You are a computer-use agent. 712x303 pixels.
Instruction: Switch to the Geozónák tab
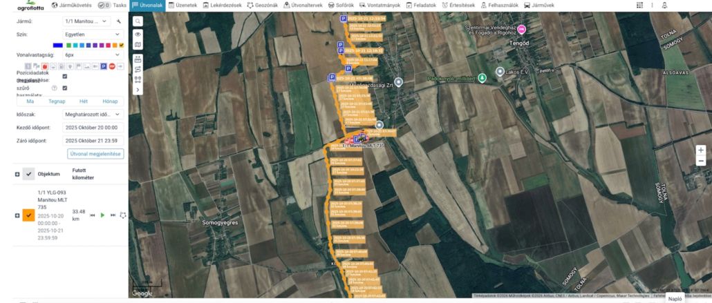point(262,5)
